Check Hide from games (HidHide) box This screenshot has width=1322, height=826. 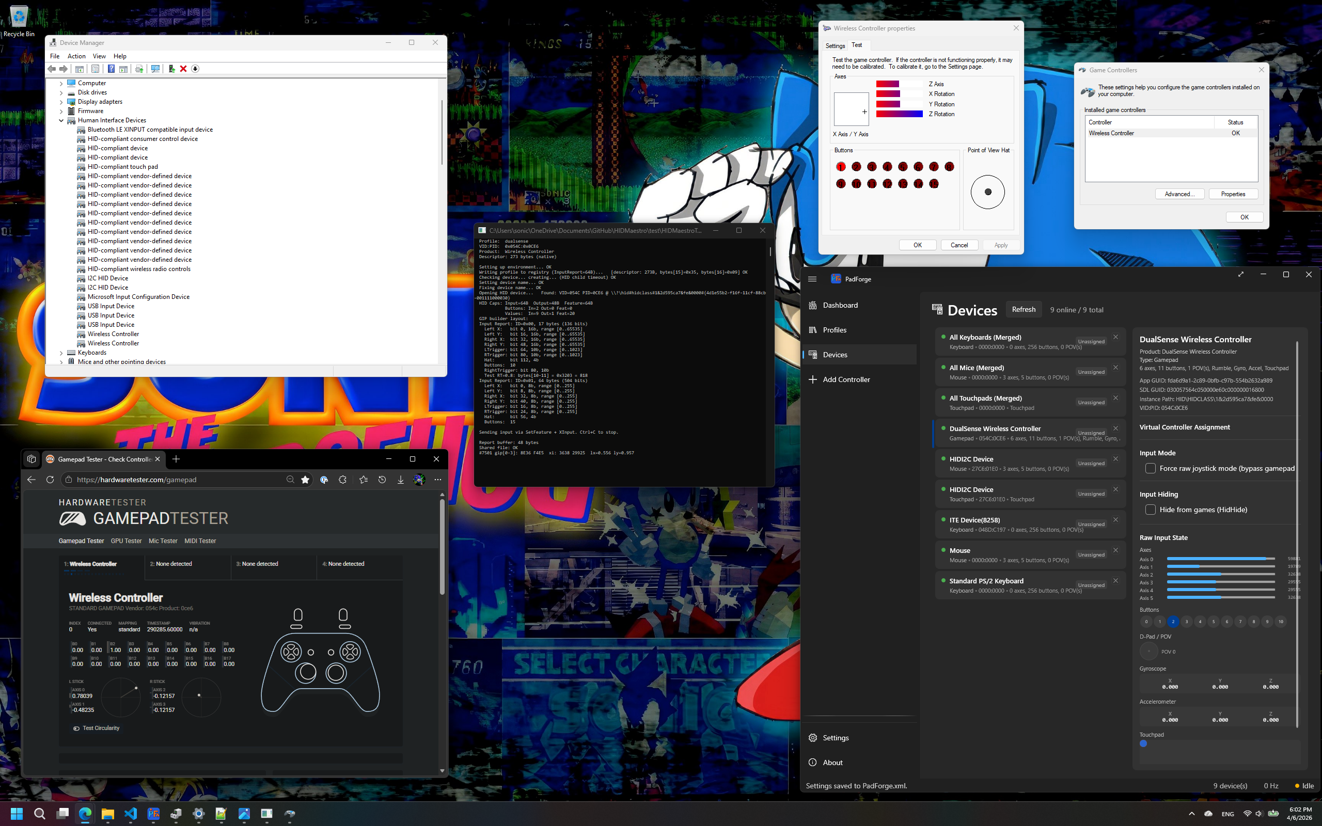[1150, 510]
